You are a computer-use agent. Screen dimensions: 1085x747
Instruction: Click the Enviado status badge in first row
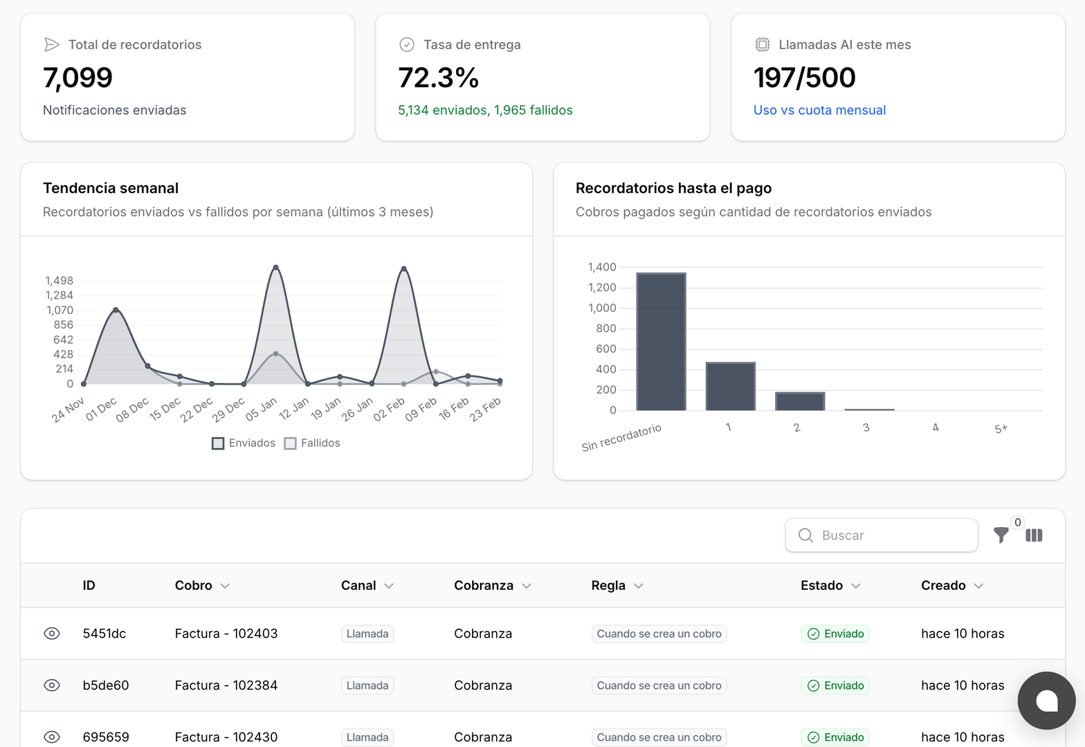tap(835, 634)
